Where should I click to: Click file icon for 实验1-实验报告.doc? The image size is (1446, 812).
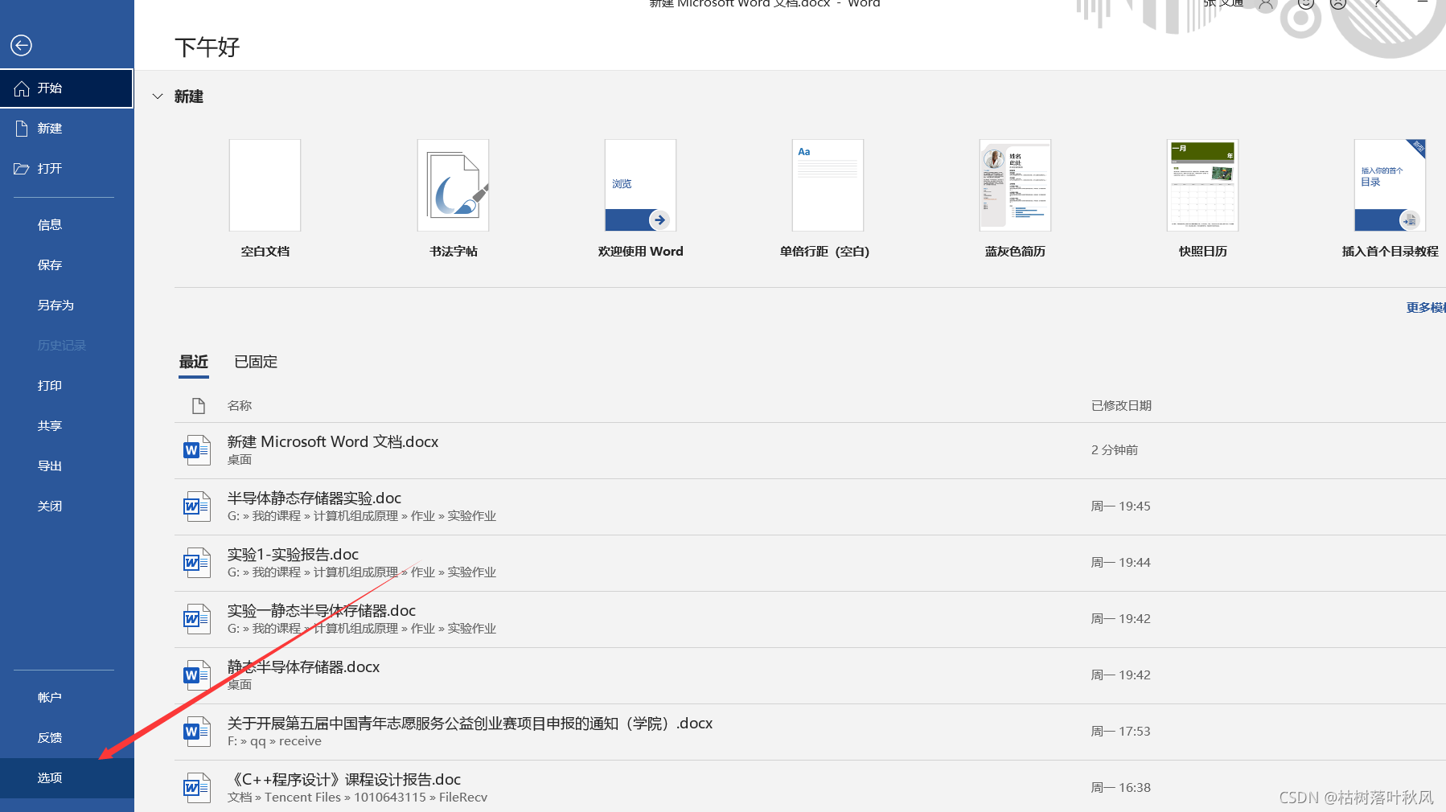pos(197,563)
